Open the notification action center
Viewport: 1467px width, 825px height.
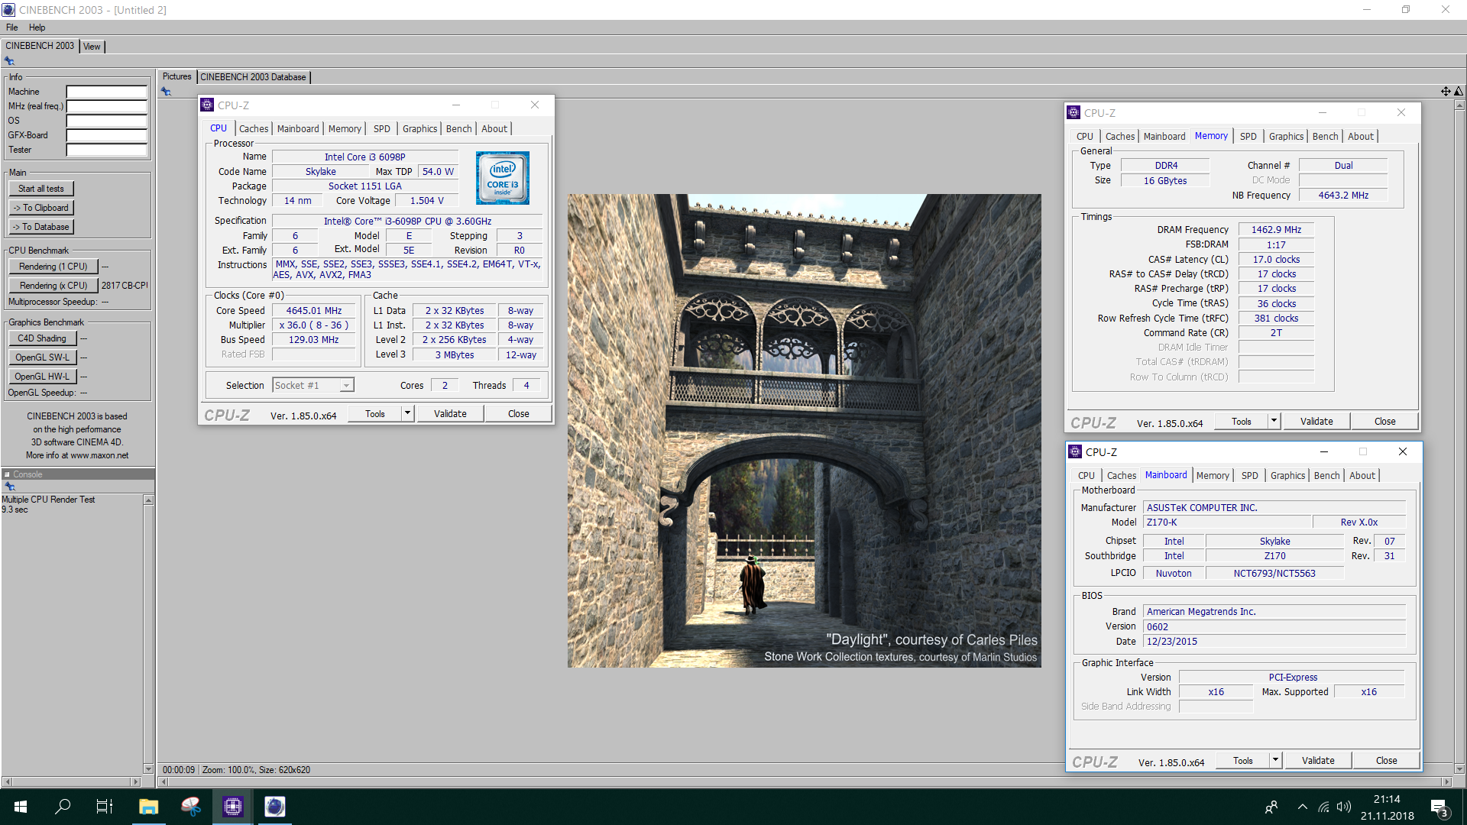coord(1439,807)
